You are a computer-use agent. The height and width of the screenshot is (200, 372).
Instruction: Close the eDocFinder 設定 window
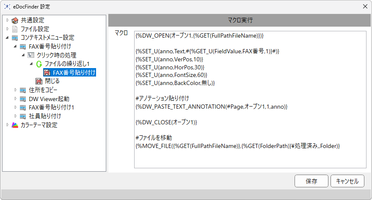click(x=365, y=6)
